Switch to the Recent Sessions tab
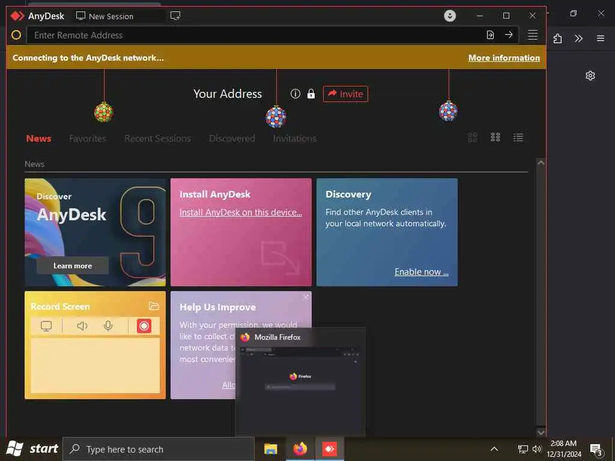 tap(158, 139)
